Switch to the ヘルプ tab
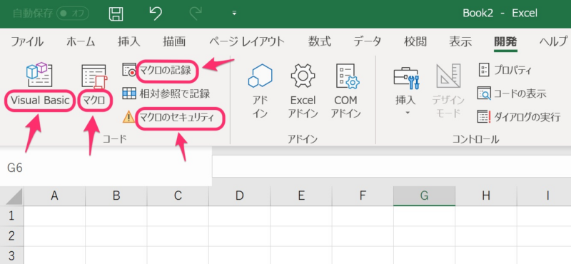The width and height of the screenshot is (571, 264). (x=554, y=41)
